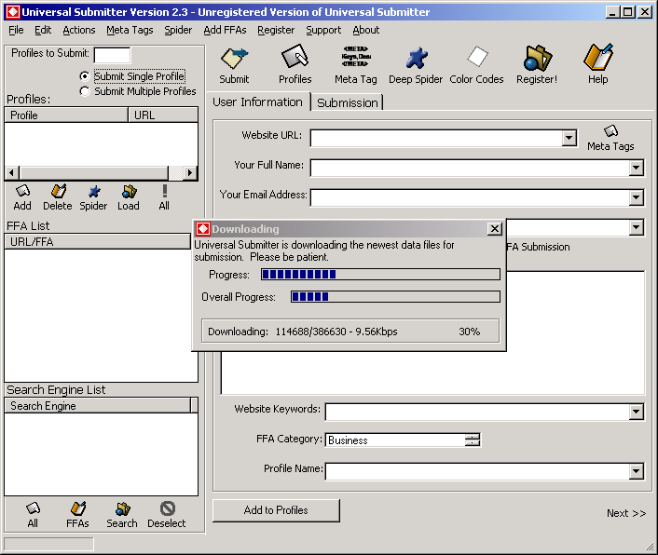
Task: Click the Next >> link
Action: point(626,513)
